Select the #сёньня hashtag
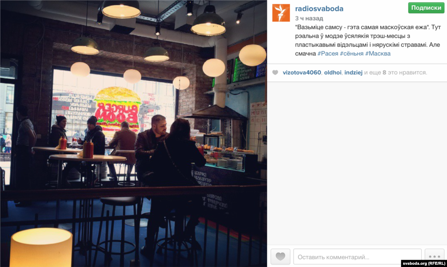The width and height of the screenshot is (447, 267). coord(351,53)
